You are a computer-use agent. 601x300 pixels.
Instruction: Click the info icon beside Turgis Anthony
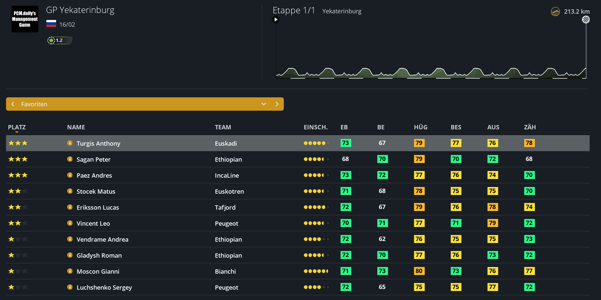coord(70,143)
